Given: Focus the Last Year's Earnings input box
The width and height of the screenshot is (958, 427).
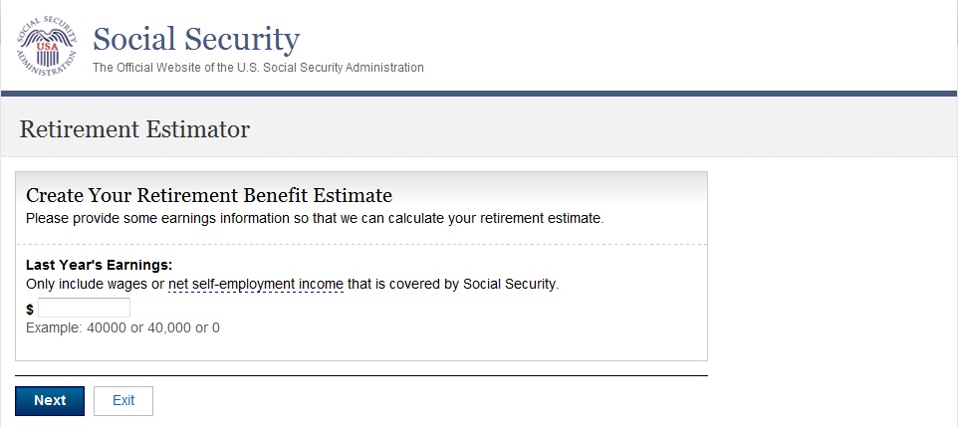Looking at the screenshot, I should point(84,308).
